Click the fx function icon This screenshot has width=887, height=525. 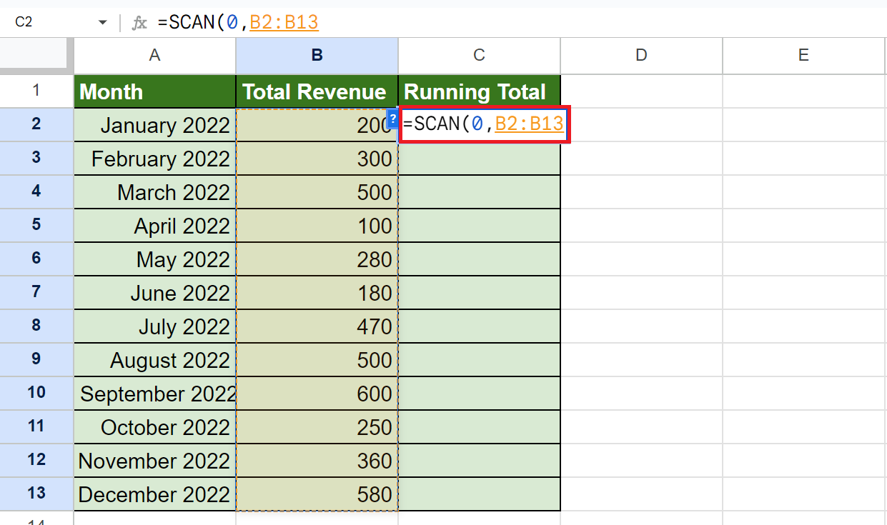click(139, 23)
